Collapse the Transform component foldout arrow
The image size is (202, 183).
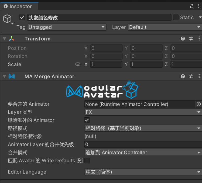(x=4, y=39)
